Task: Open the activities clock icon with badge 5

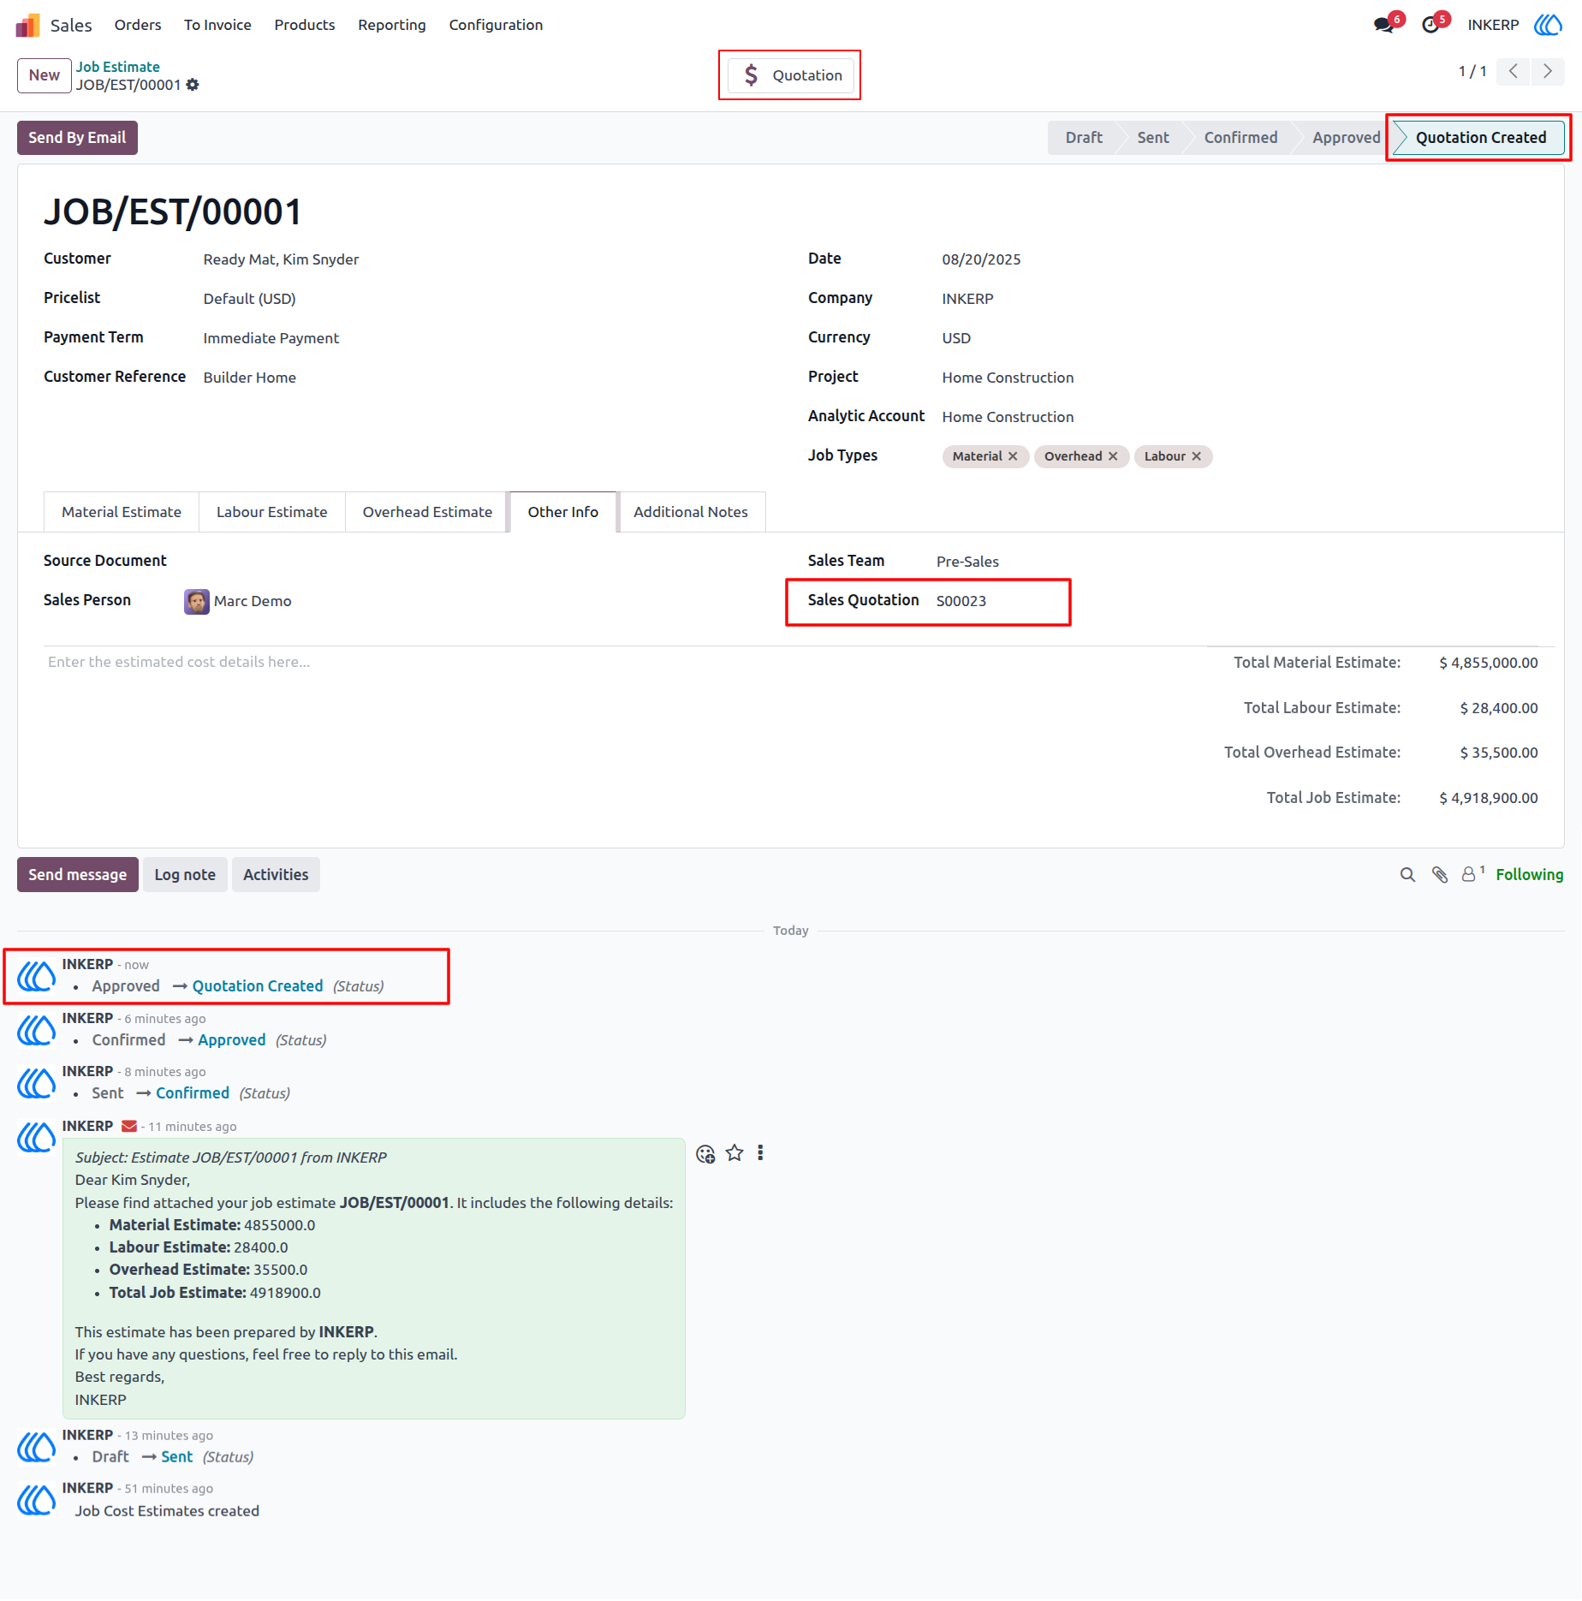Action: [1430, 25]
